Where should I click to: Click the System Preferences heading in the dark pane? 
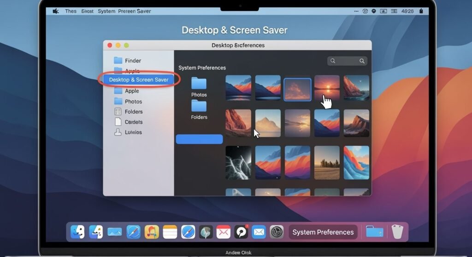pyautogui.click(x=202, y=68)
